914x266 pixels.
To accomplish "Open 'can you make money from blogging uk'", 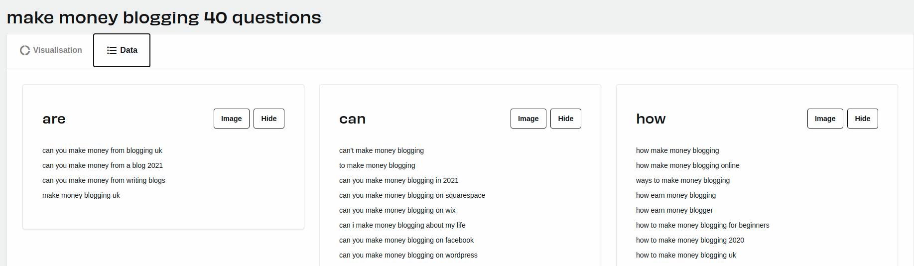I will (102, 150).
